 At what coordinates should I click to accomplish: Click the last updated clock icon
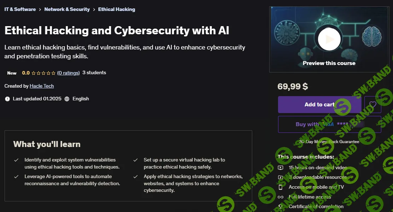[x=7, y=99]
